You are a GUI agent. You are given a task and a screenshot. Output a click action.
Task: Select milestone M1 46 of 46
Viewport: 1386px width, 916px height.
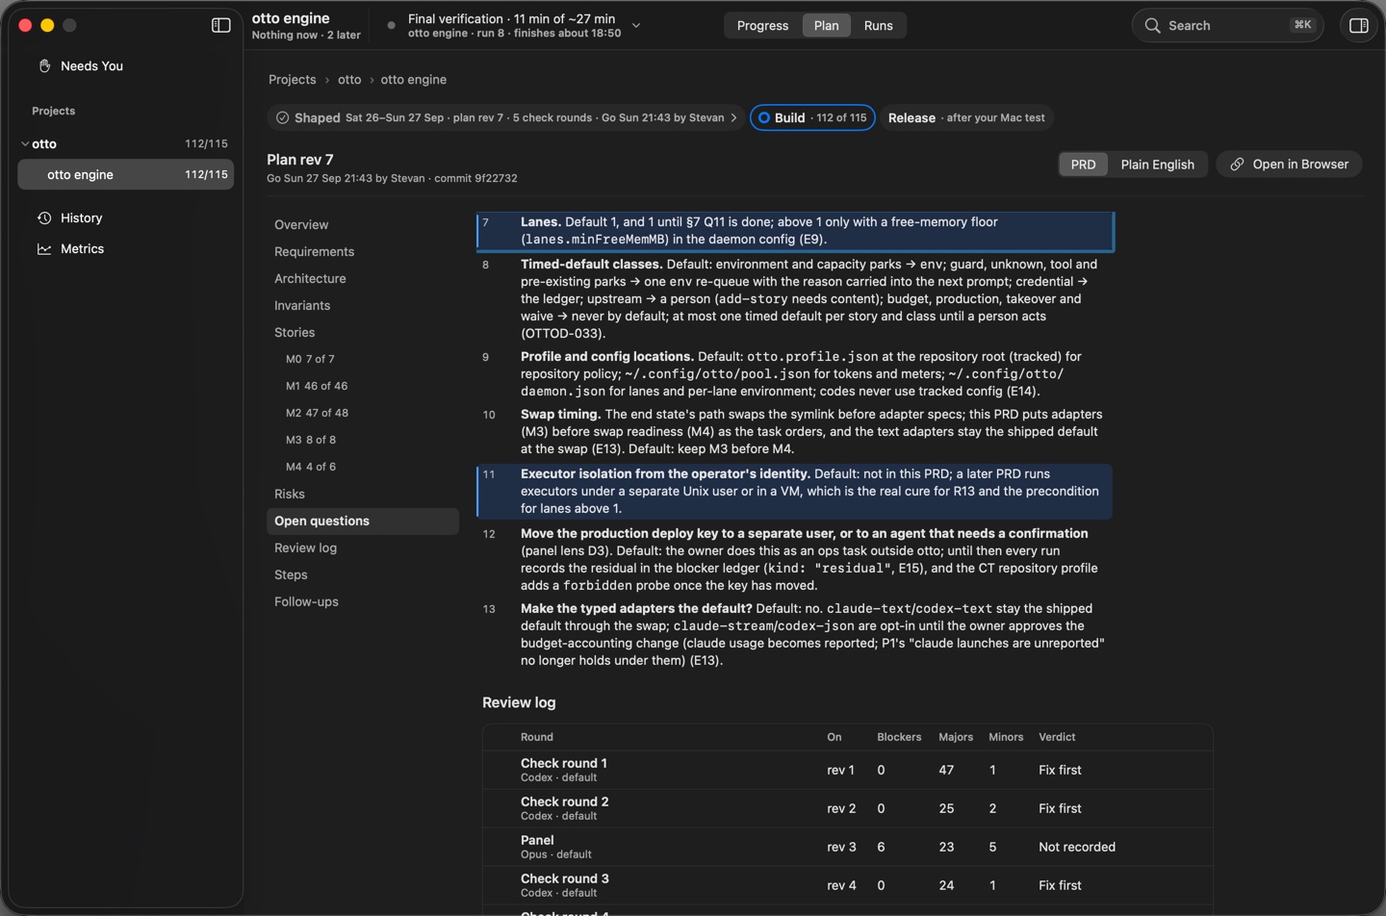[317, 386]
